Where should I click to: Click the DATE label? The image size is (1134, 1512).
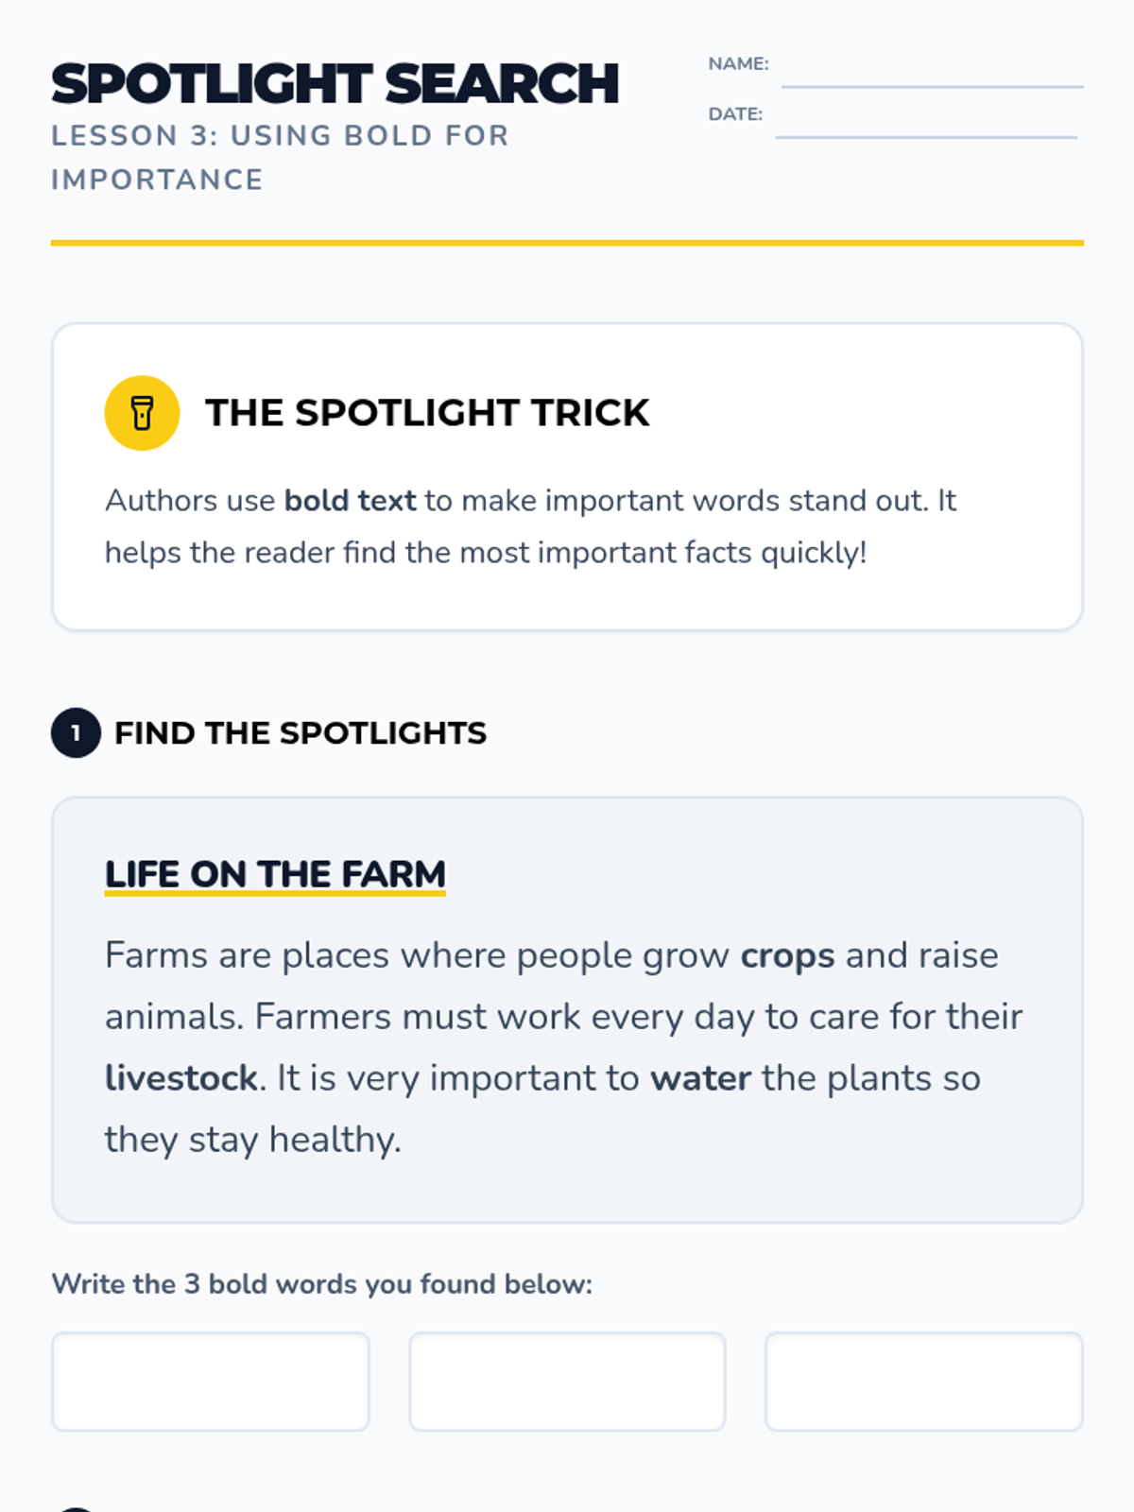pyautogui.click(x=735, y=113)
